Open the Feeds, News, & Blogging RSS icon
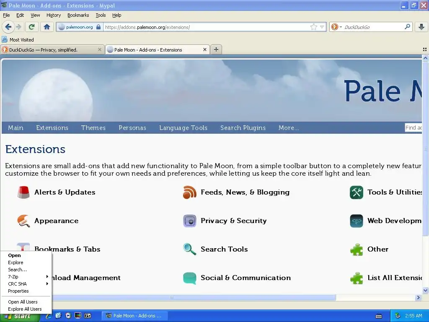Screen dimensions: 429x322 (190, 192)
